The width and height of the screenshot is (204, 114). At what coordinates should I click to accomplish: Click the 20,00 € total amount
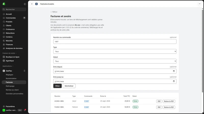pos(127,101)
